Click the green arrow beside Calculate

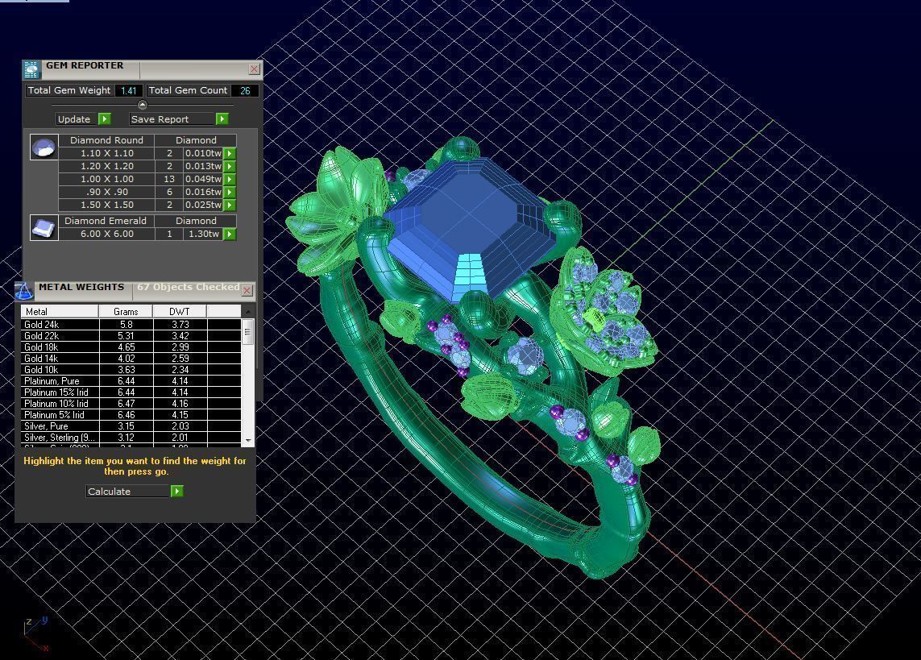(176, 491)
